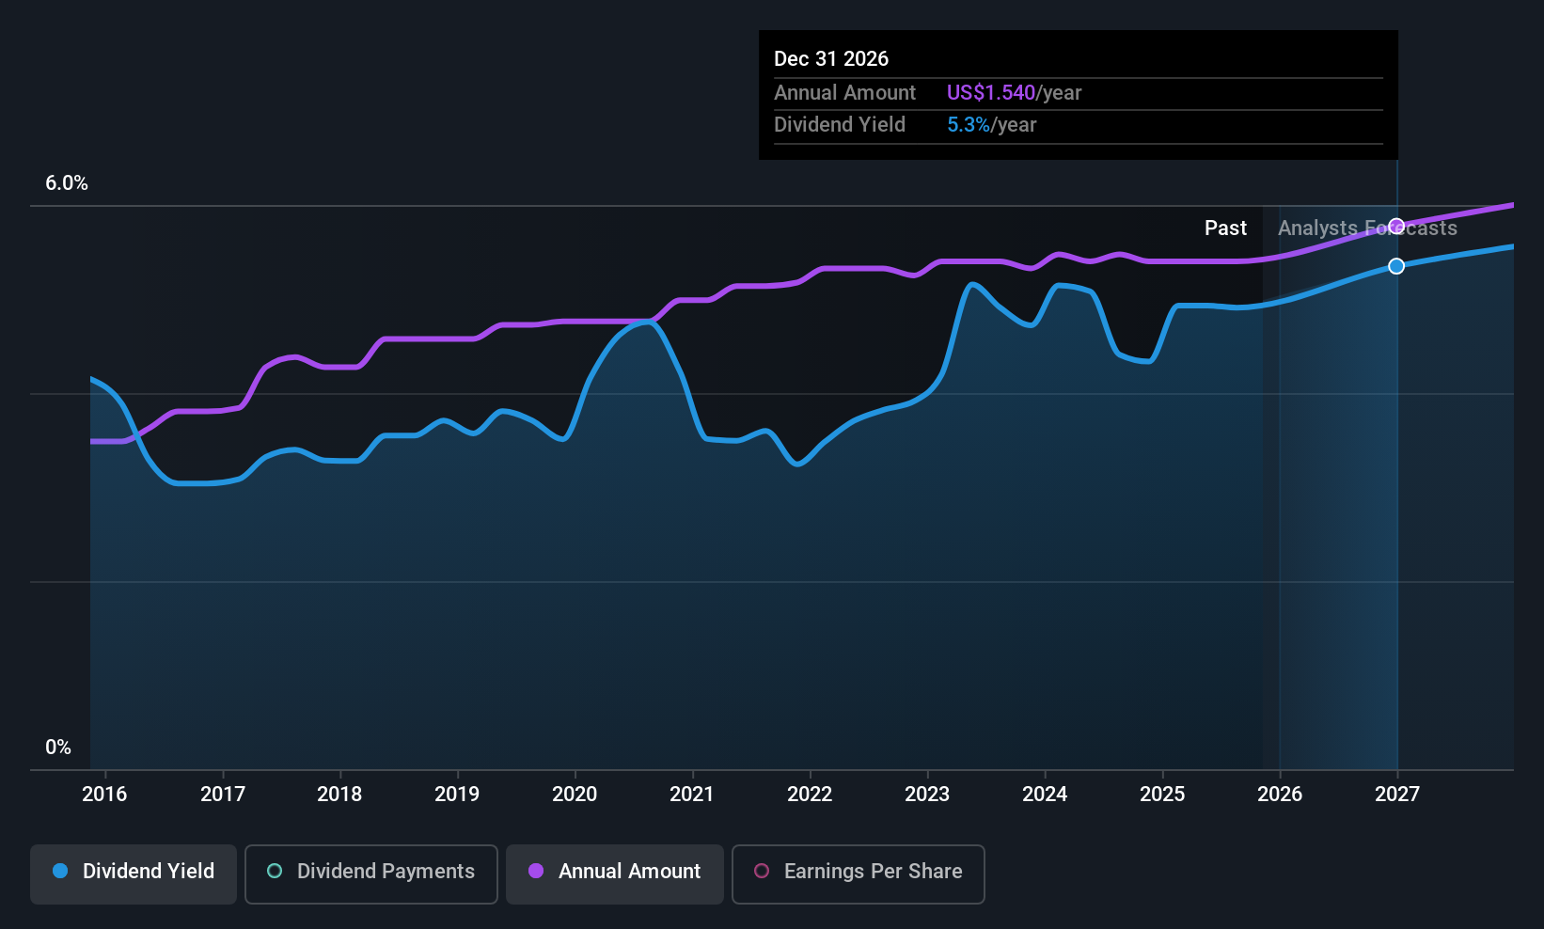Click the 6.0% y-axis label
This screenshot has height=929, width=1544.
click(x=67, y=183)
